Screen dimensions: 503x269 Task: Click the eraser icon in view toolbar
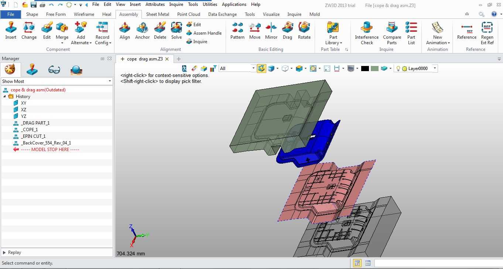(x=195, y=69)
